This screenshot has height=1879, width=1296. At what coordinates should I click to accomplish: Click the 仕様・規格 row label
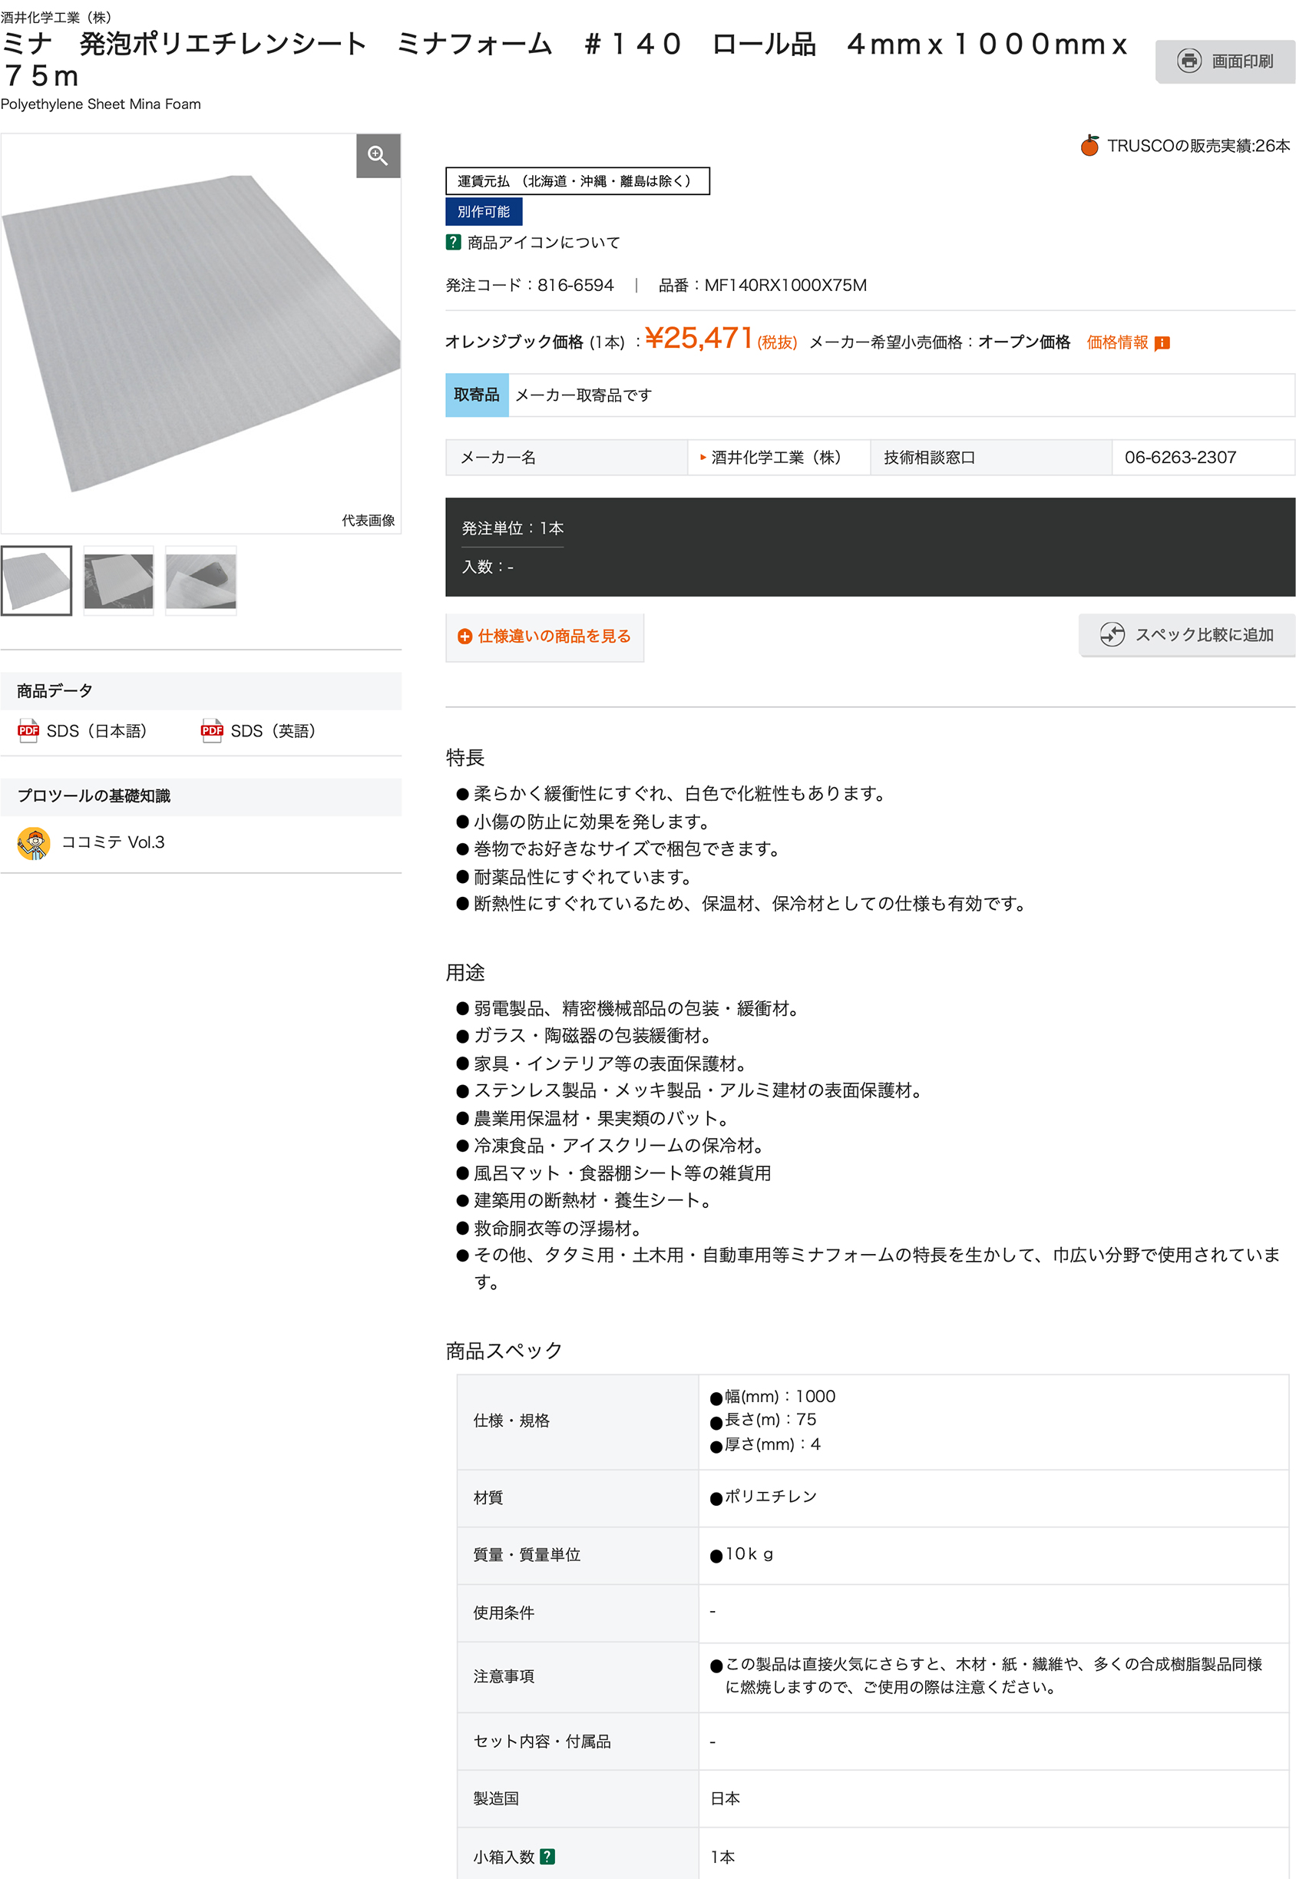pyautogui.click(x=511, y=1421)
